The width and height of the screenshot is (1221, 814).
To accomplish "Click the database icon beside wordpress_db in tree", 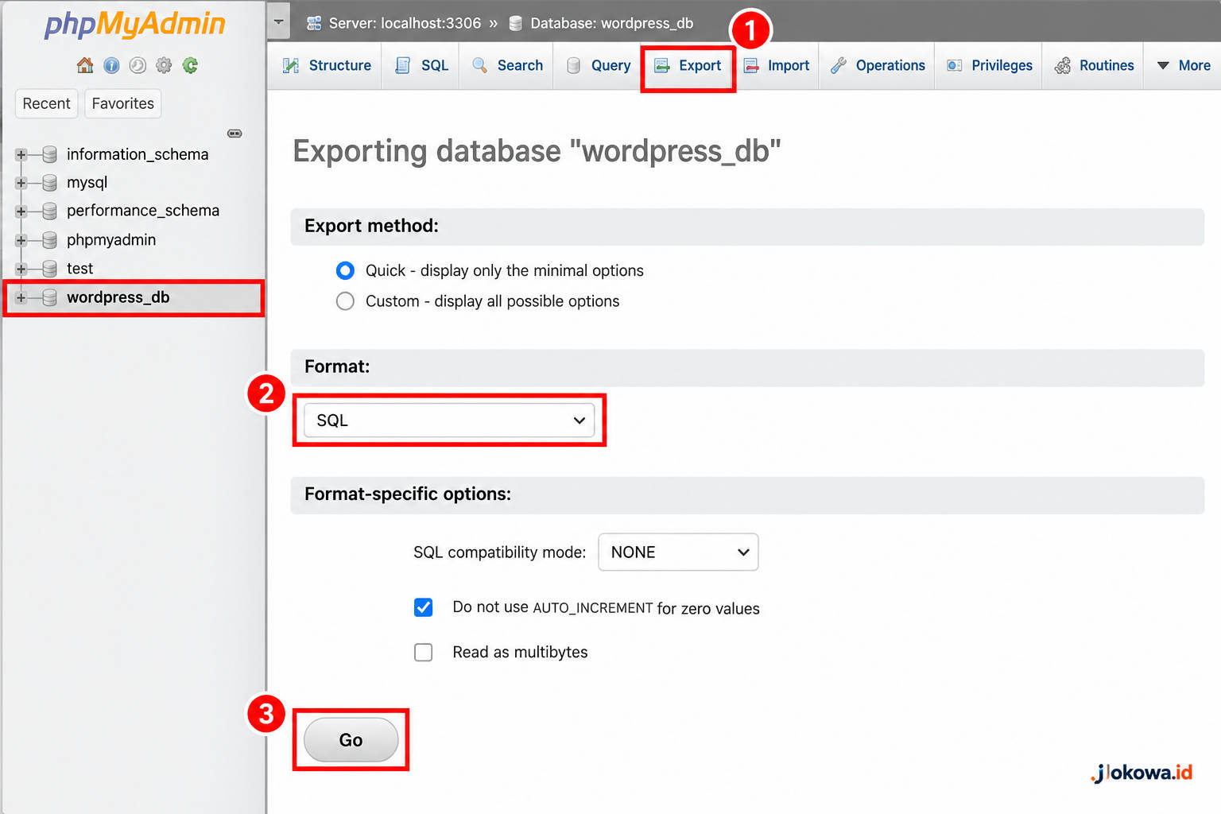I will [49, 297].
